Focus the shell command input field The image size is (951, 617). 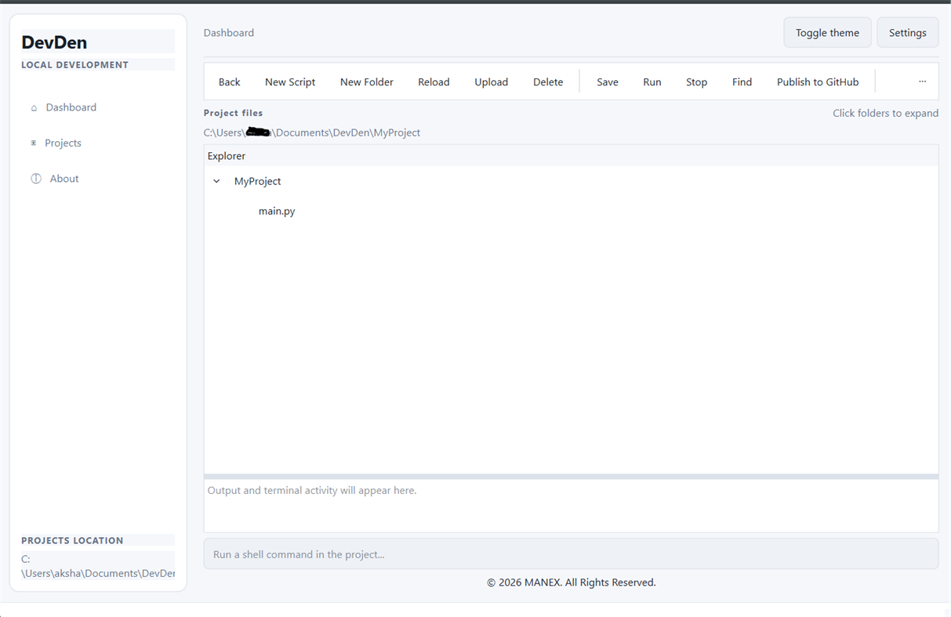(x=571, y=554)
